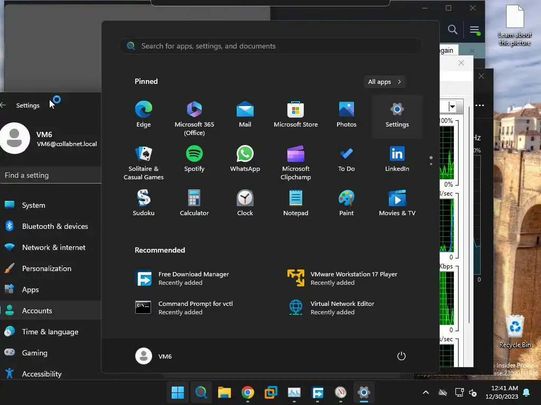Open LinkedIn pinned app
Image resolution: width=541 pixels, height=405 pixels.
click(x=397, y=159)
